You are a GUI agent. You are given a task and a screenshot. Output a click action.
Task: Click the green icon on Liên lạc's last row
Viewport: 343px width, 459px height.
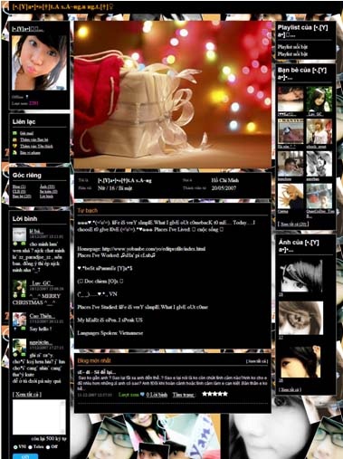click(x=14, y=153)
